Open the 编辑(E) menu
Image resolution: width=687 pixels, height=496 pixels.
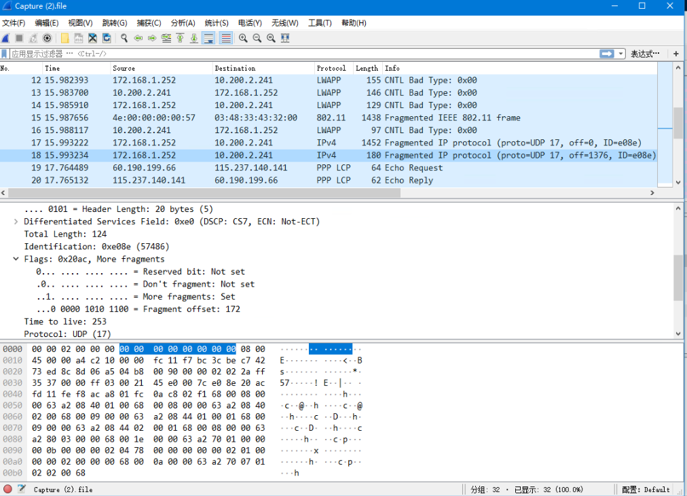click(46, 23)
